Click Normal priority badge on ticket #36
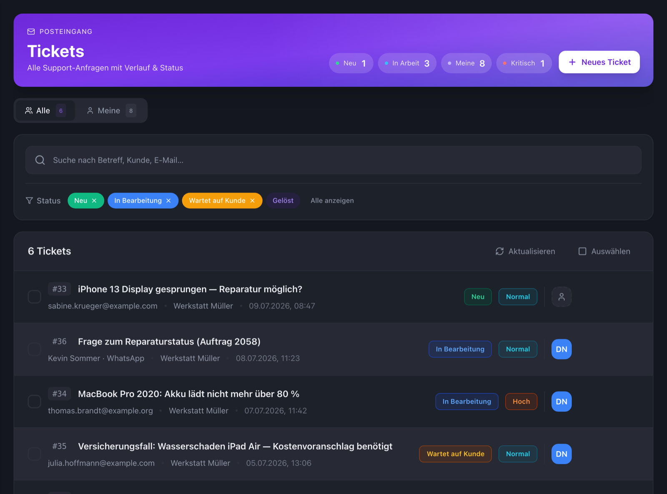Viewport: 667px width, 494px height. click(x=518, y=349)
